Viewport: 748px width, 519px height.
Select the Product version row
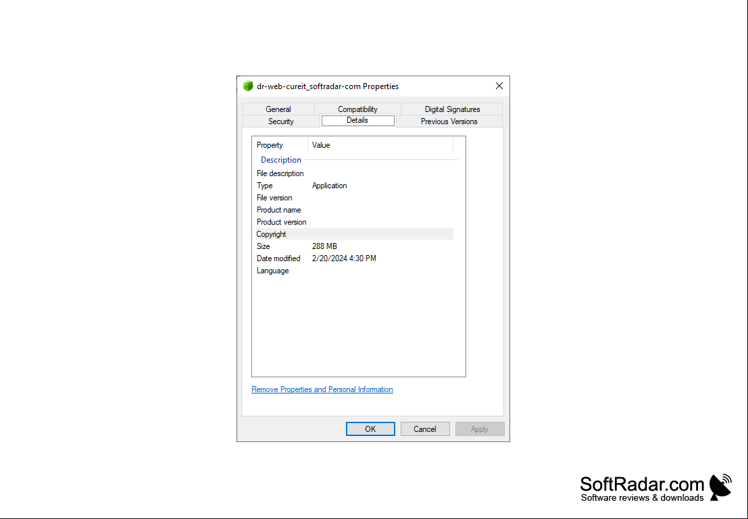pos(355,222)
